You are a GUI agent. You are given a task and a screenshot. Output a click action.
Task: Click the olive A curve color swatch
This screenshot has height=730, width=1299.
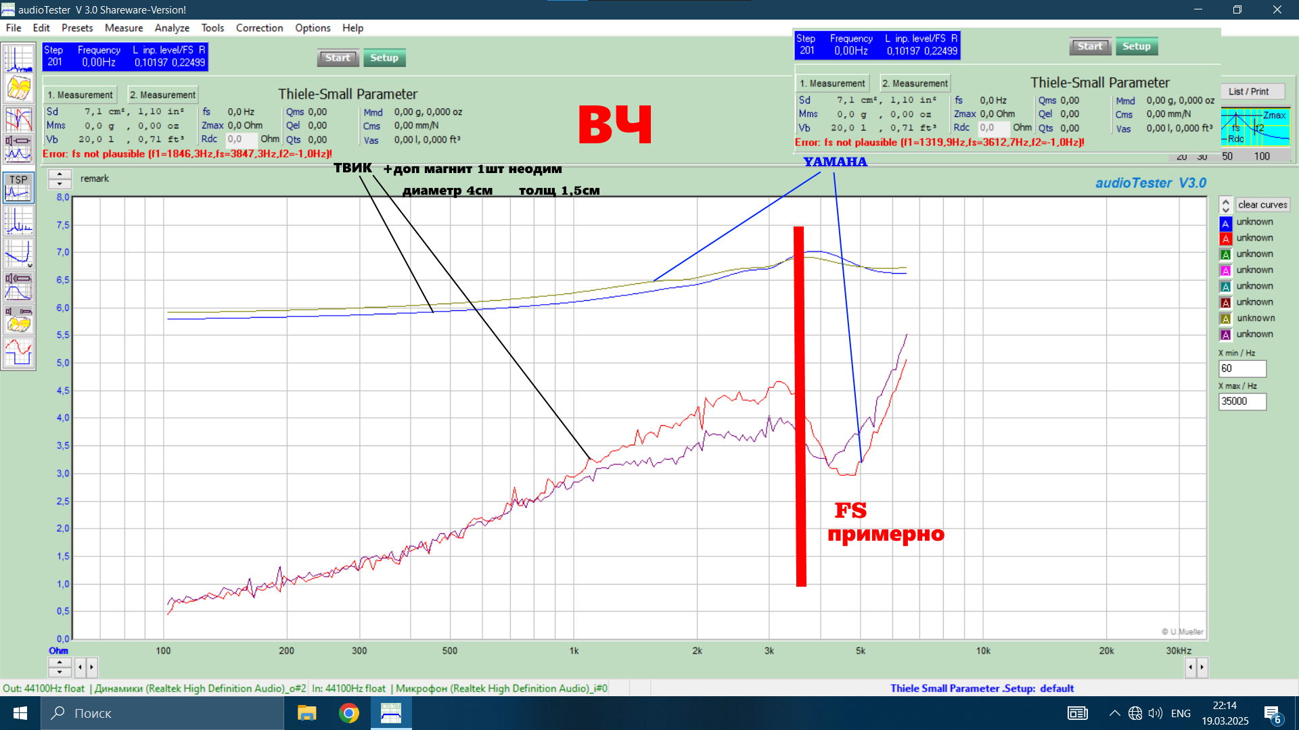point(1225,318)
